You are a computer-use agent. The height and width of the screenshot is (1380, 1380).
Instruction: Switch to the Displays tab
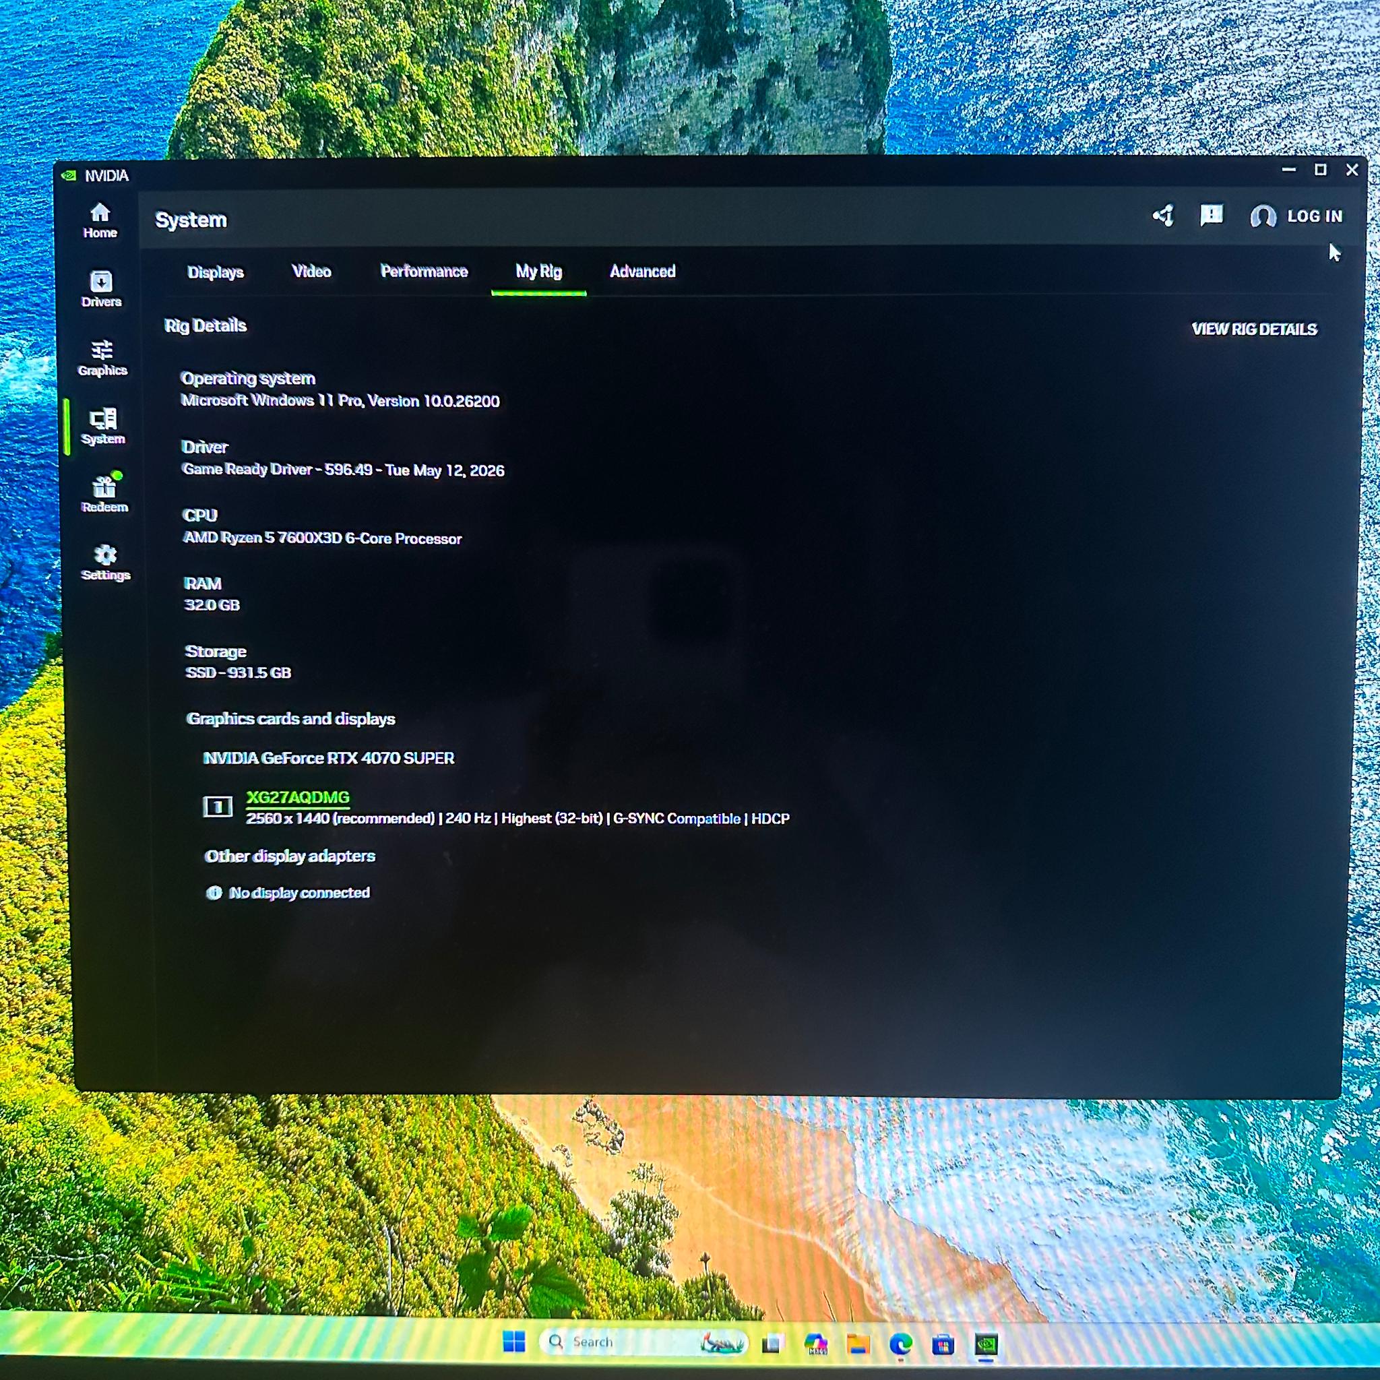coord(215,272)
